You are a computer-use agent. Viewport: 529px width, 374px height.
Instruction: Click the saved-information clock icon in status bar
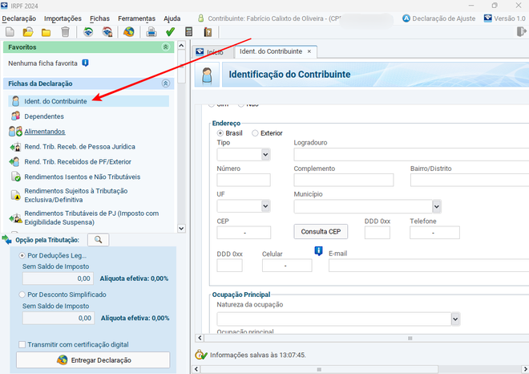point(201,355)
